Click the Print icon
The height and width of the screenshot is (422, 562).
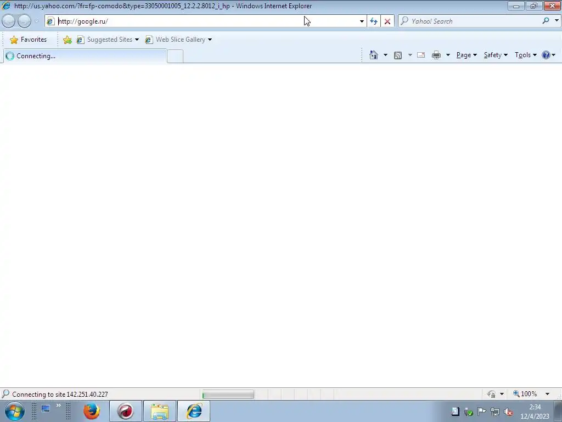436,55
